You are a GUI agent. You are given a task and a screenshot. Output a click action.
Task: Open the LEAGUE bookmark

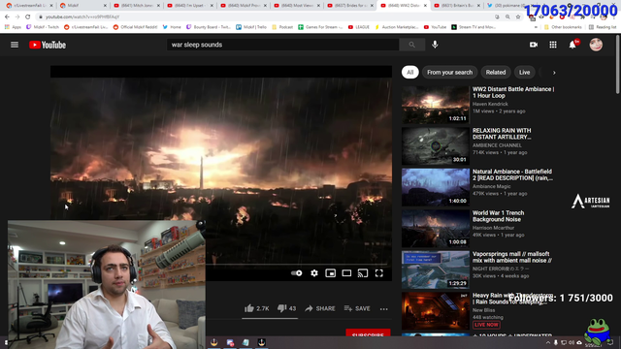click(x=358, y=27)
